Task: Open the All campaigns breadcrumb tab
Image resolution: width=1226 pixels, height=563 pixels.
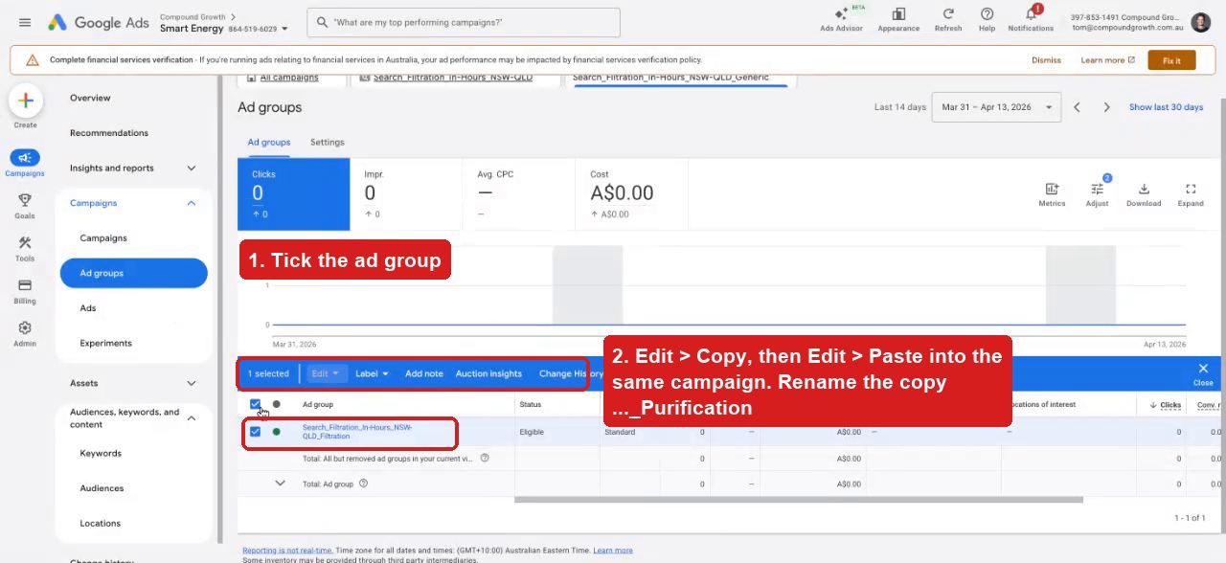Action: click(289, 78)
